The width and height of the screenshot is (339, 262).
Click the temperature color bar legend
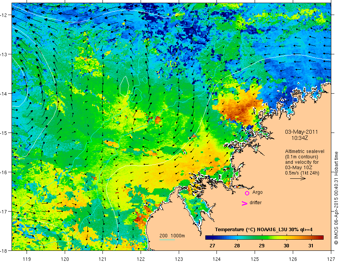[x=264, y=238]
